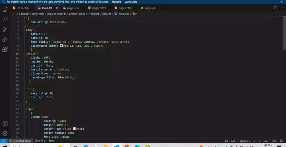Click the 'align-items: center;' line

click(x=47, y=73)
